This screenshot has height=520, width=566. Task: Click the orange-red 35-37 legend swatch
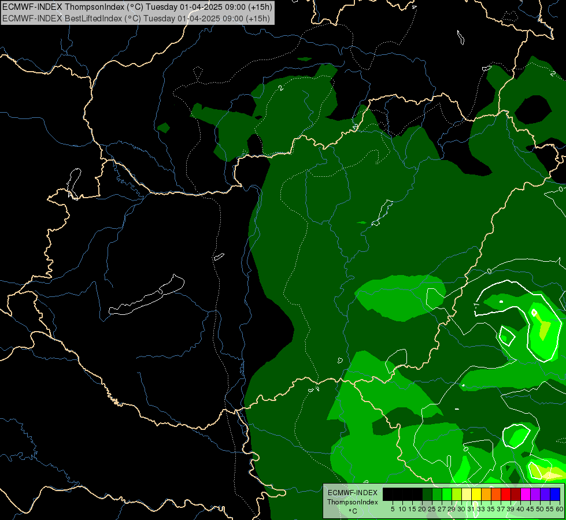point(496,495)
